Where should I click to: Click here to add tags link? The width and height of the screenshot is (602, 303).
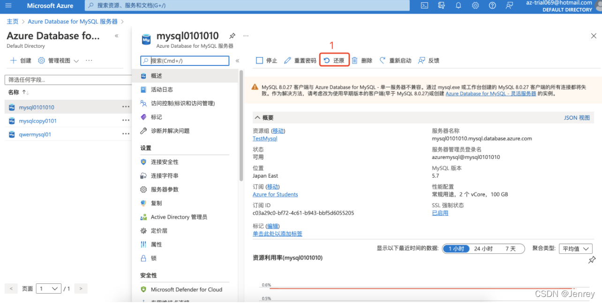278,234
